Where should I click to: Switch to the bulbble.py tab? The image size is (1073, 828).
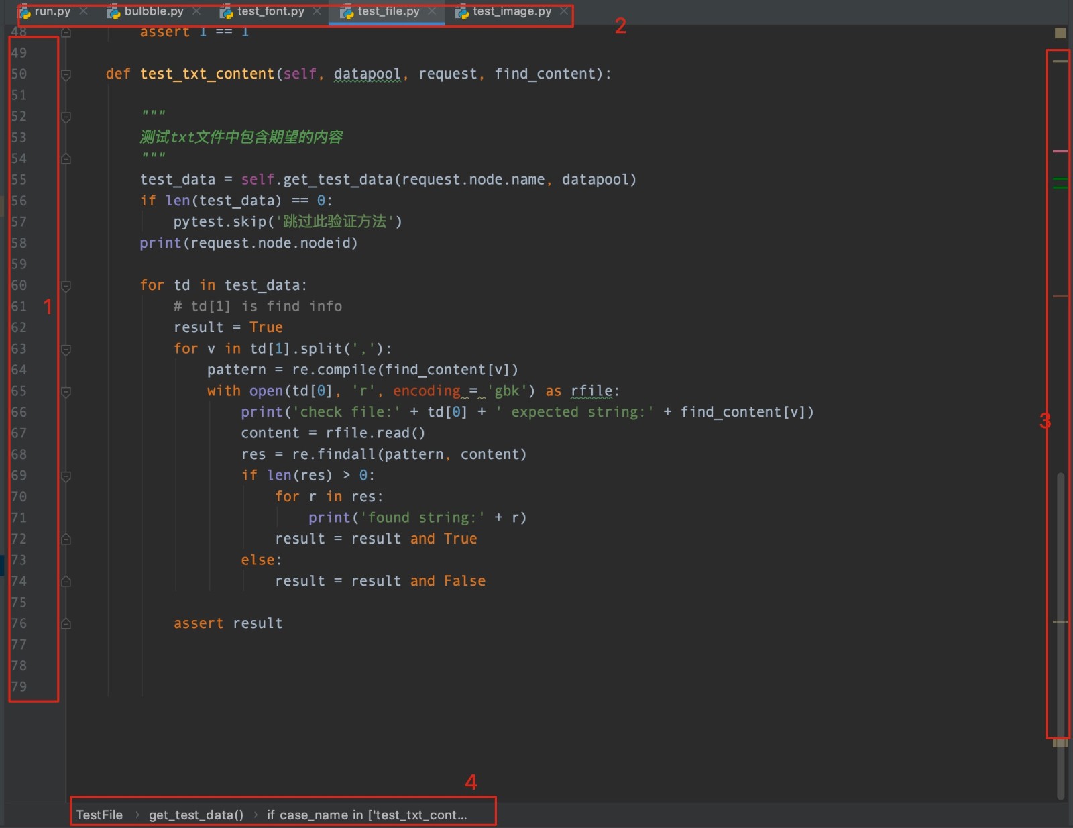[154, 11]
